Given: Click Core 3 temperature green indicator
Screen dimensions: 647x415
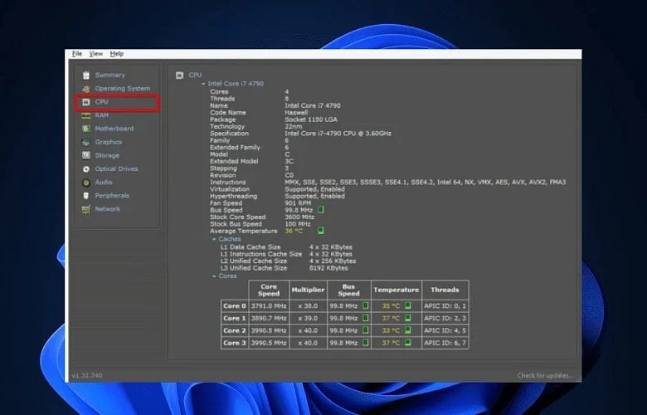Looking at the screenshot, I should [x=407, y=342].
